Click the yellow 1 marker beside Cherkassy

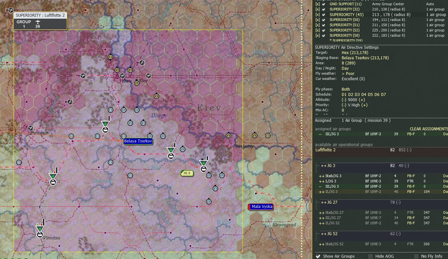click(x=228, y=136)
